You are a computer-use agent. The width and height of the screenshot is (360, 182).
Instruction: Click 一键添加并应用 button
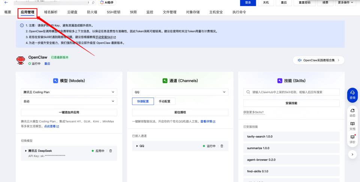[x=69, y=112]
